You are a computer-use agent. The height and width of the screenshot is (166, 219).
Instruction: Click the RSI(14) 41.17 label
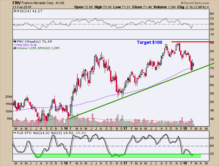[29, 11]
